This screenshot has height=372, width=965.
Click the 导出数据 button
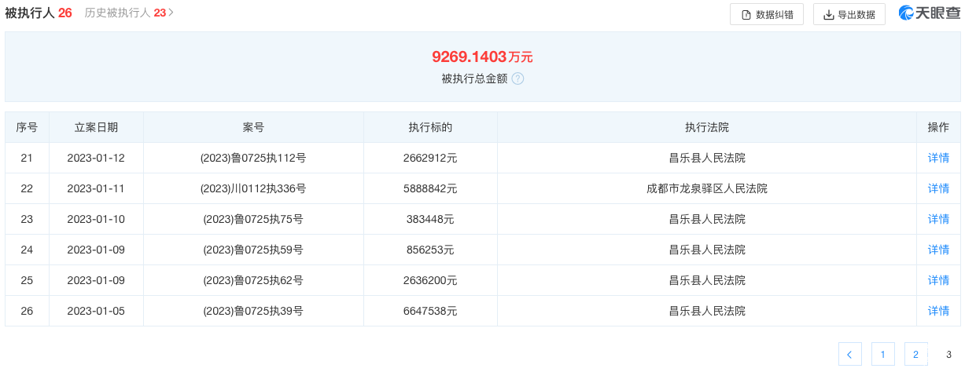click(849, 14)
